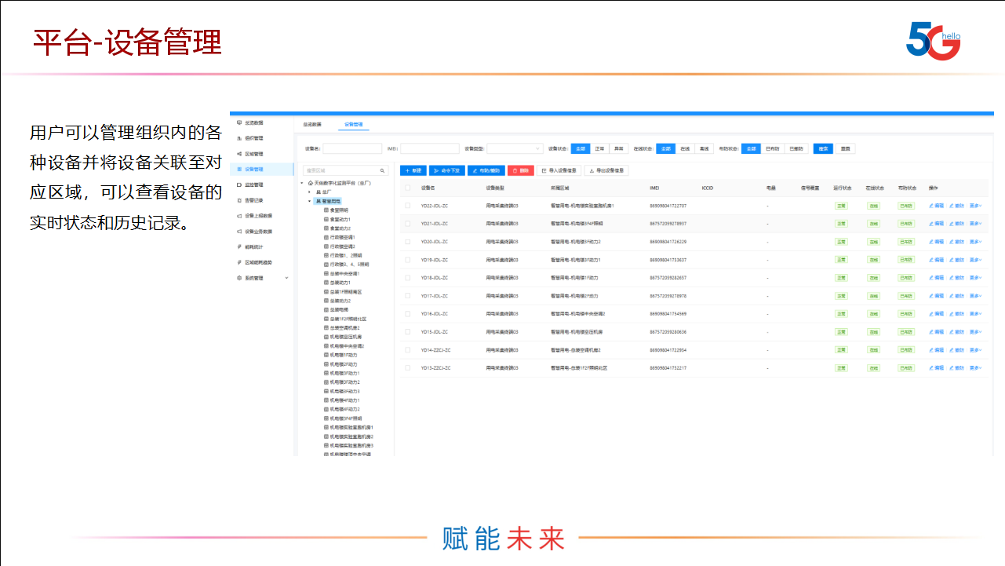This screenshot has height=566, width=1005.
Task: Click the IMEI input field
Action: click(x=429, y=148)
